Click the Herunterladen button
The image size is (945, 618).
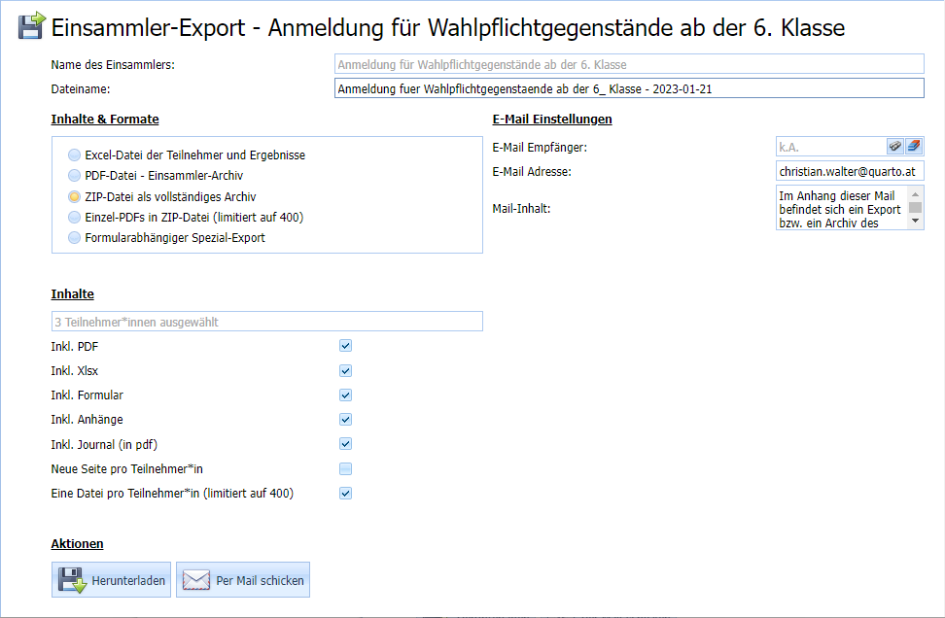(111, 580)
